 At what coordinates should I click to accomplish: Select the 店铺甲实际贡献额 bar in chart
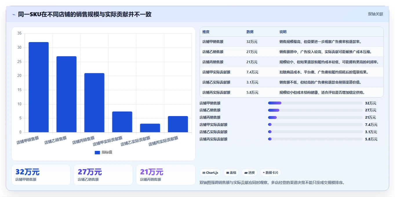tap(122, 122)
